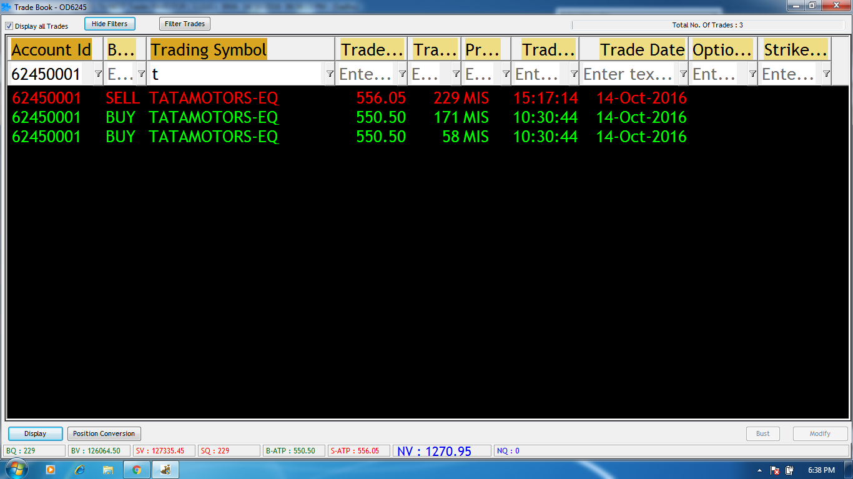853x479 pixels.
Task: Open the Trading Symbol column filter funnel
Action: coord(330,74)
